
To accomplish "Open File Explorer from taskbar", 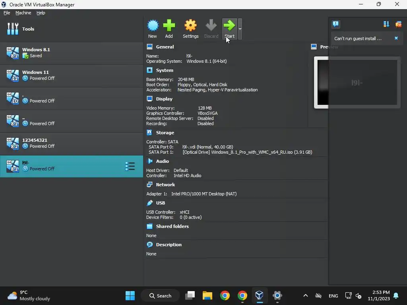I will [207, 295].
